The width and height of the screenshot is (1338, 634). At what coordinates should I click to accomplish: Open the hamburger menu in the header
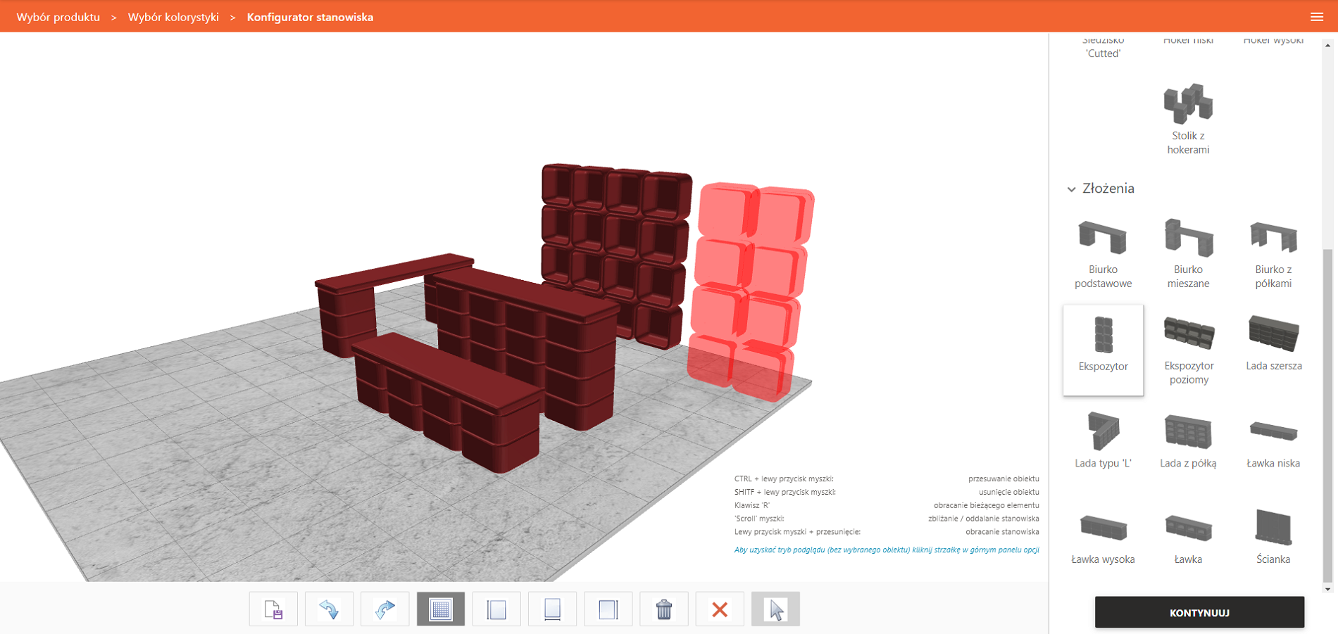[1317, 17]
